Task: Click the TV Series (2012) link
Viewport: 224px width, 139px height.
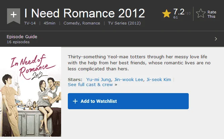Action: [124, 23]
